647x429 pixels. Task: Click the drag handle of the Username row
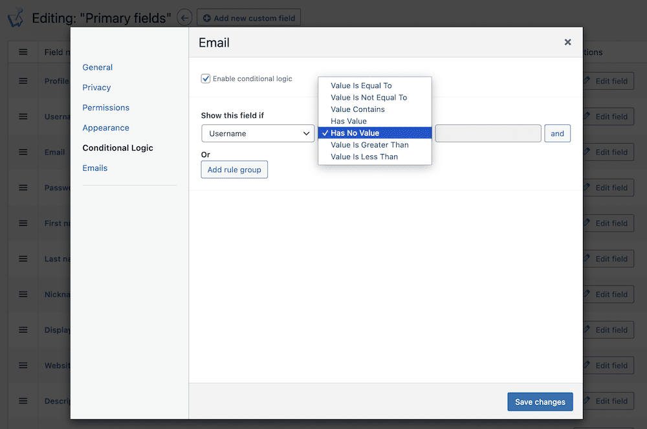click(23, 116)
